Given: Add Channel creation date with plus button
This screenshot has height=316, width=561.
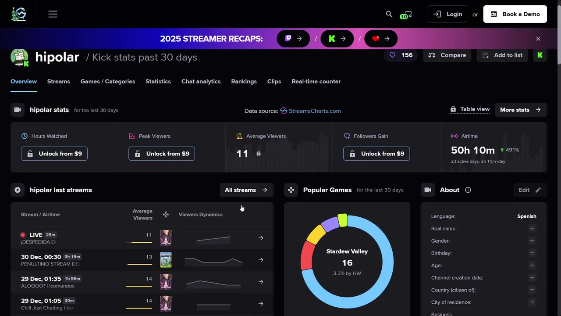Looking at the screenshot, I should [x=532, y=277].
